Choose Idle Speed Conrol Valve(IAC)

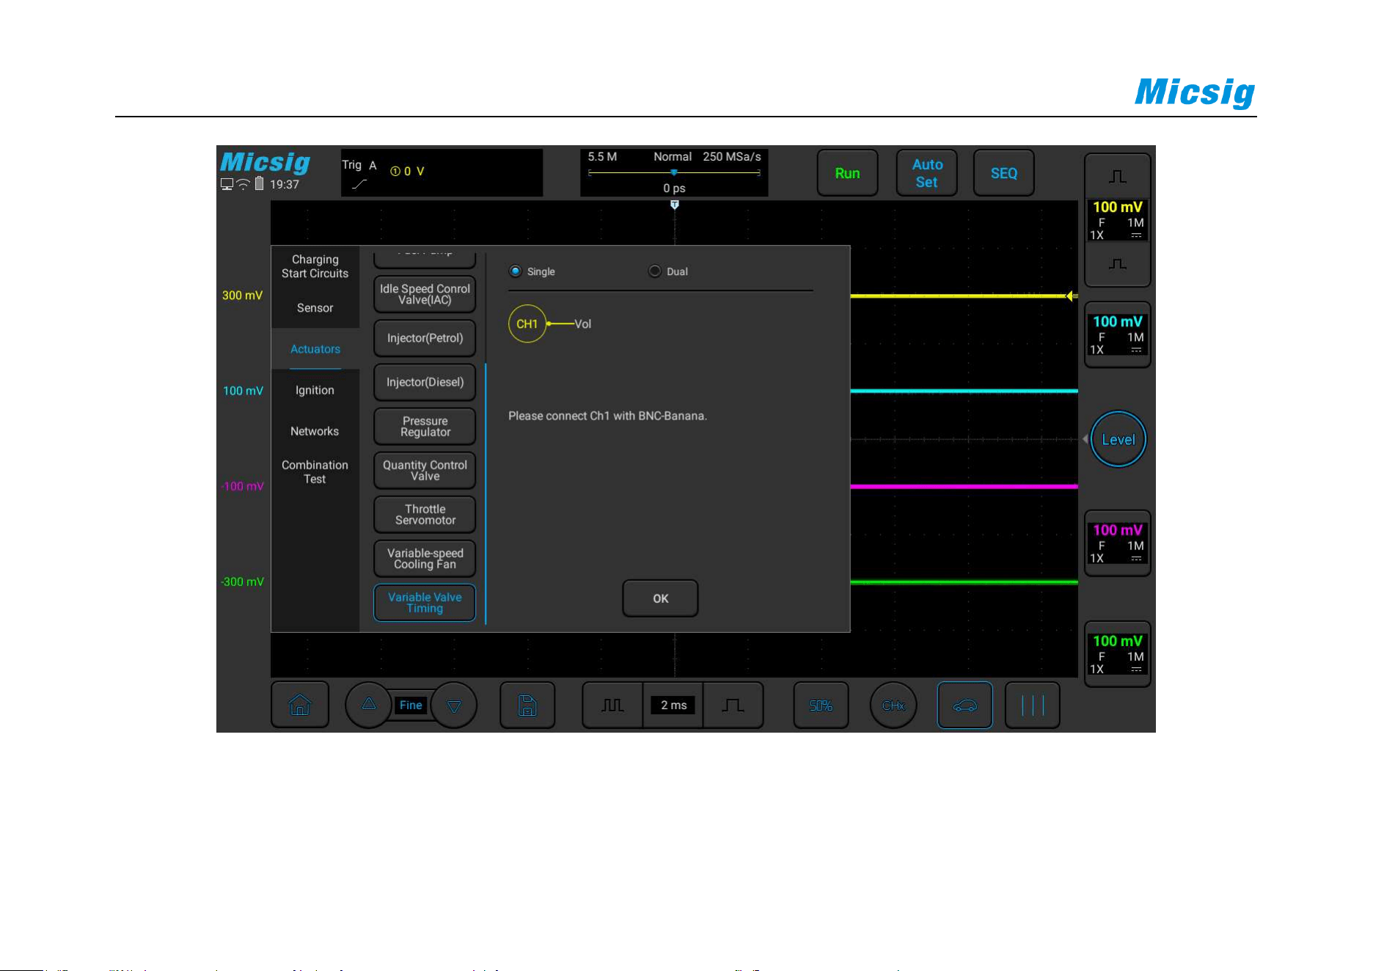coord(425,294)
